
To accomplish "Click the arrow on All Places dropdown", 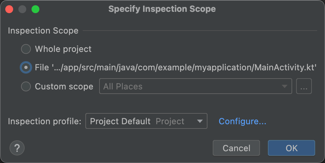I will point(284,86).
